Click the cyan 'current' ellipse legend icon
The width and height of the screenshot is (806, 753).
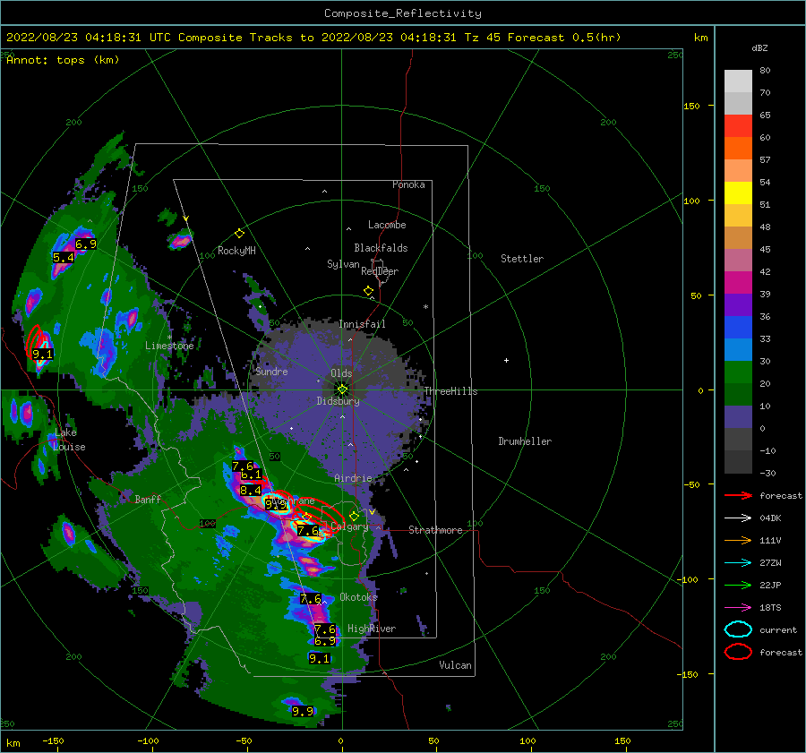(738, 629)
